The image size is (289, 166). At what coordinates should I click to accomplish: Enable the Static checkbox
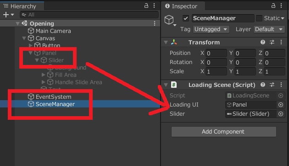coord(259,18)
